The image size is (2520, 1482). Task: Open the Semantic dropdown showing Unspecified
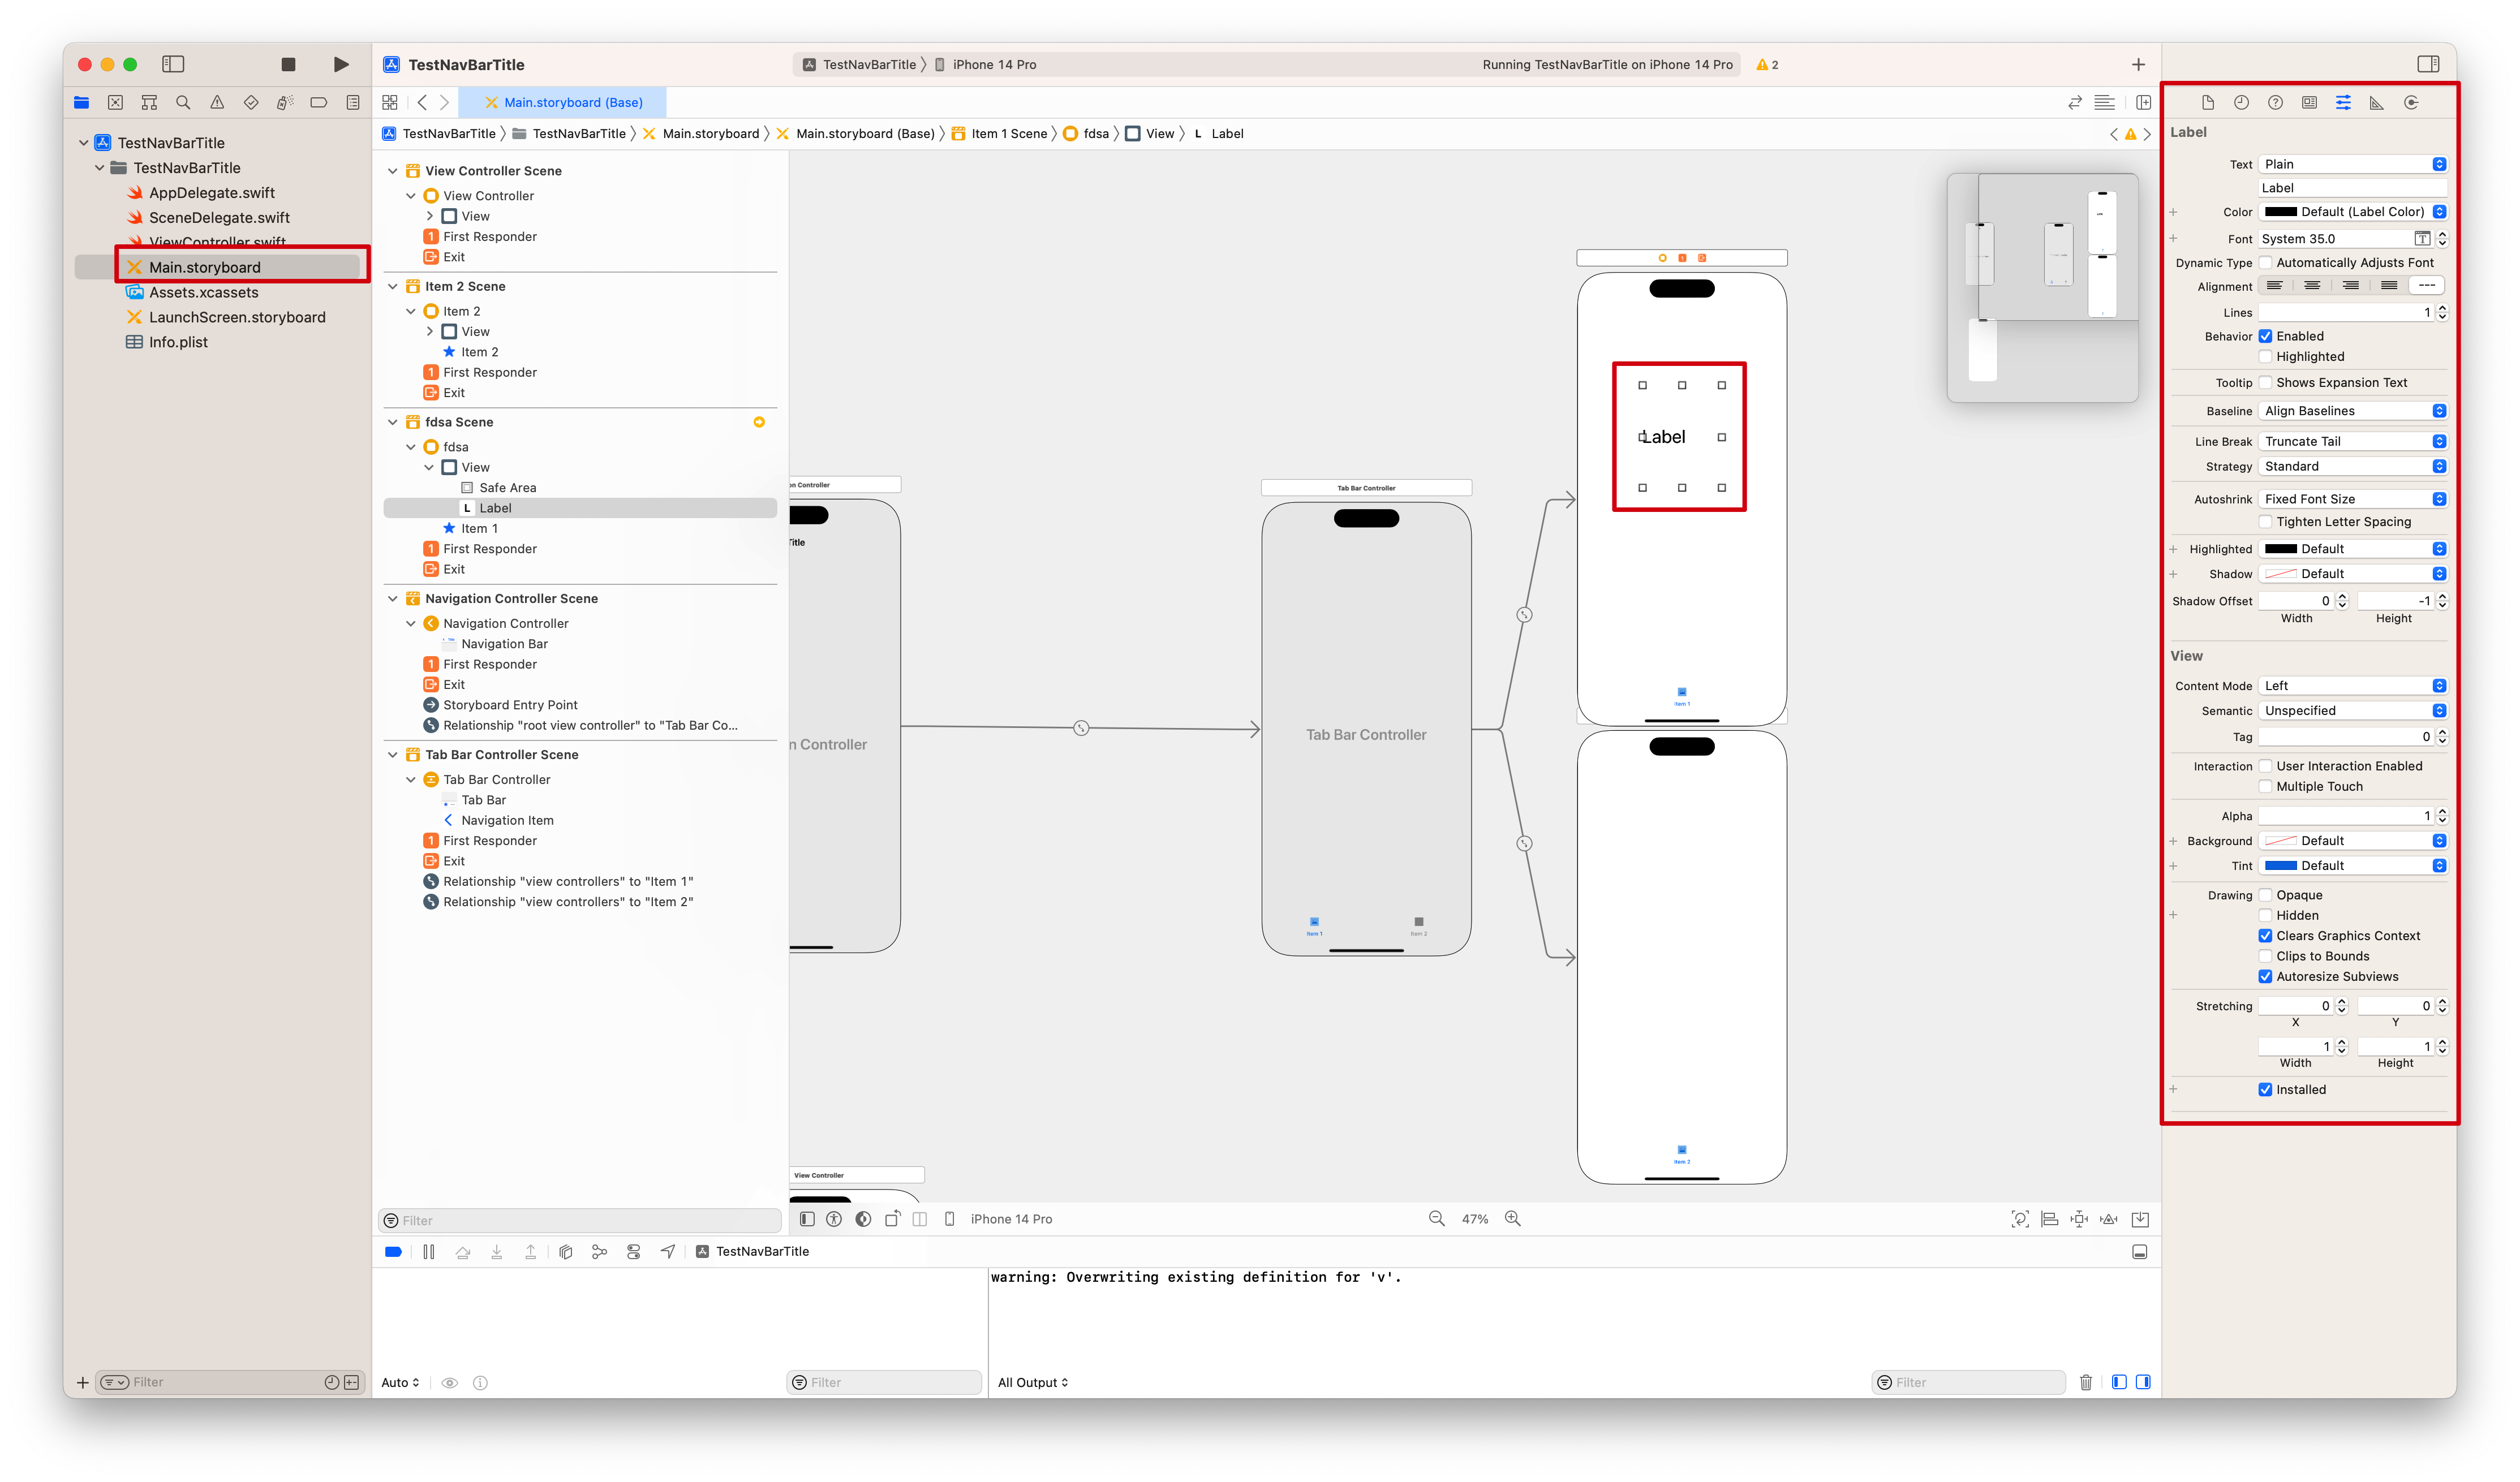2352,710
